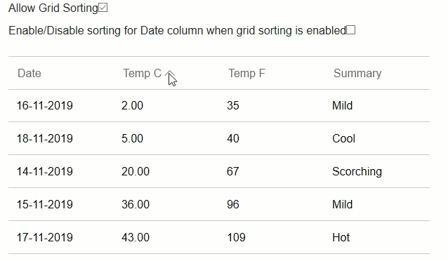Viewport: 448px width, 261px height.
Task: Click the 2.00 Temp C cell
Action: 132,106
